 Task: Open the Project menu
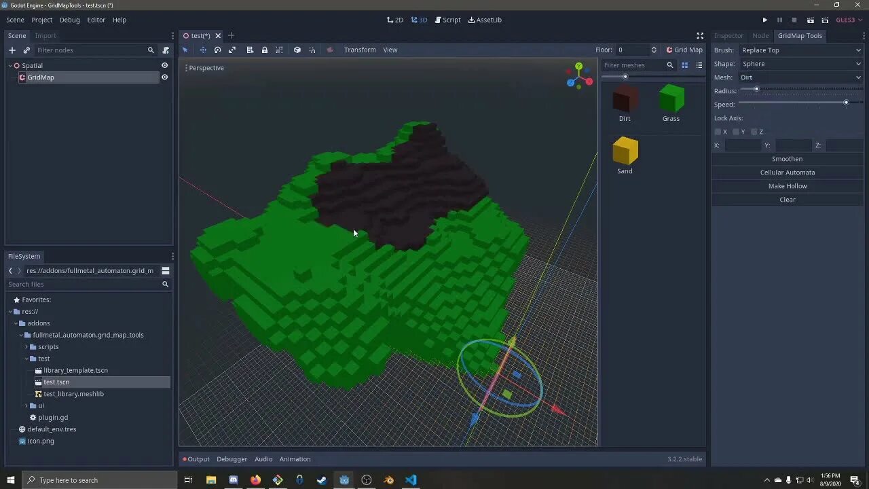click(41, 20)
